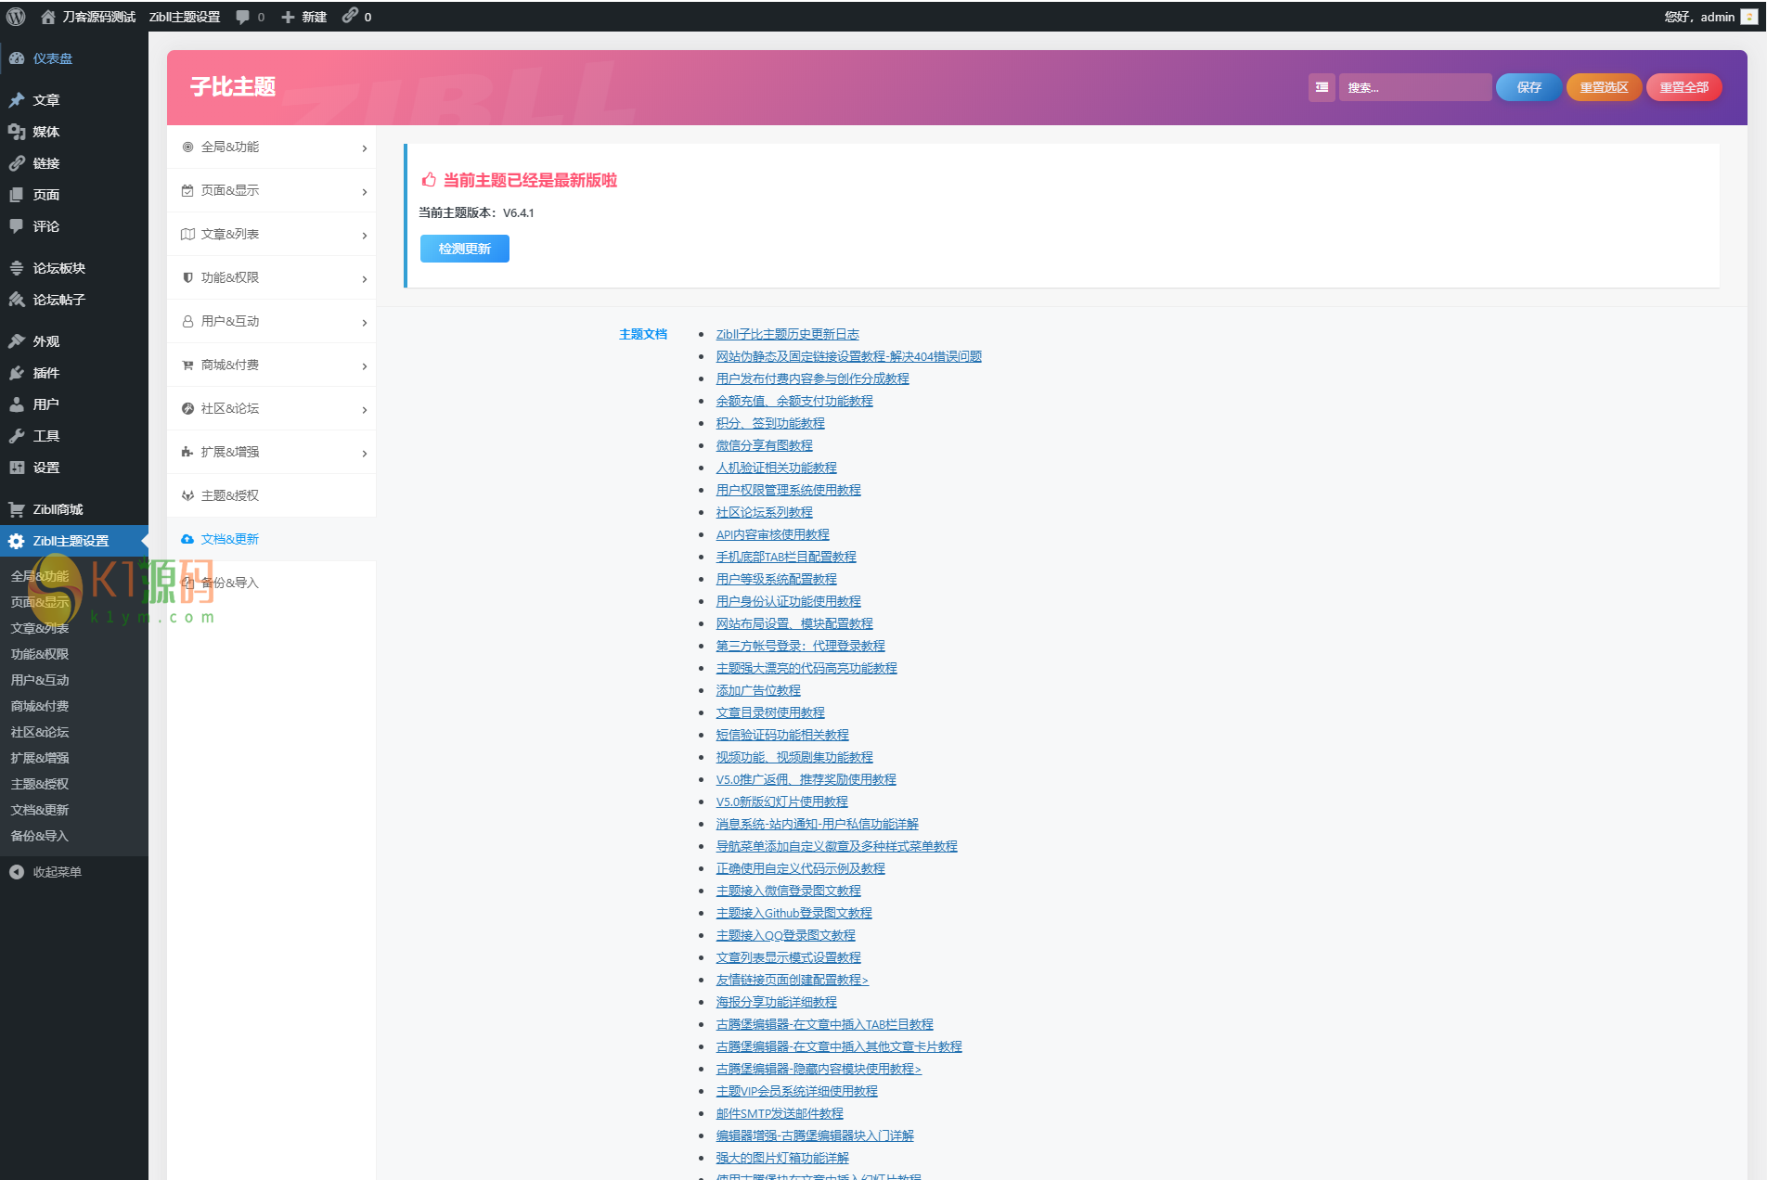This screenshot has width=1767, height=1180.
Task: Click admin user avatar icon
Action: [x=1748, y=17]
